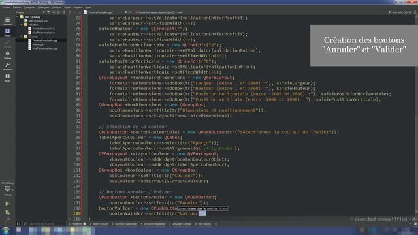Open the Windows Start button

click(x=6, y=230)
